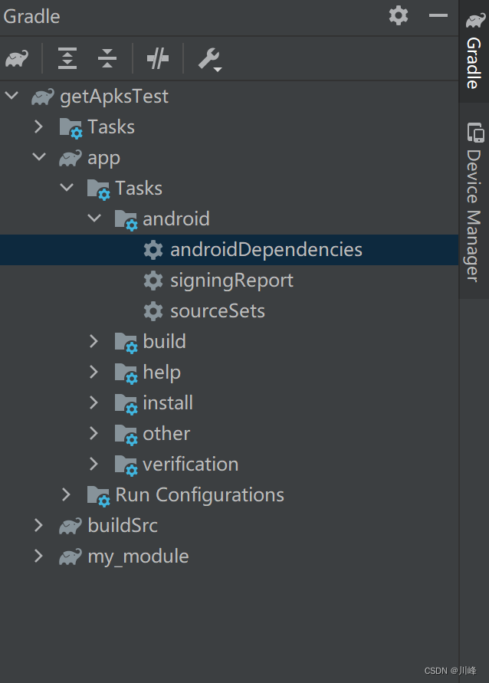Select the androidDependencies task
This screenshot has width=489, height=683.
click(265, 249)
